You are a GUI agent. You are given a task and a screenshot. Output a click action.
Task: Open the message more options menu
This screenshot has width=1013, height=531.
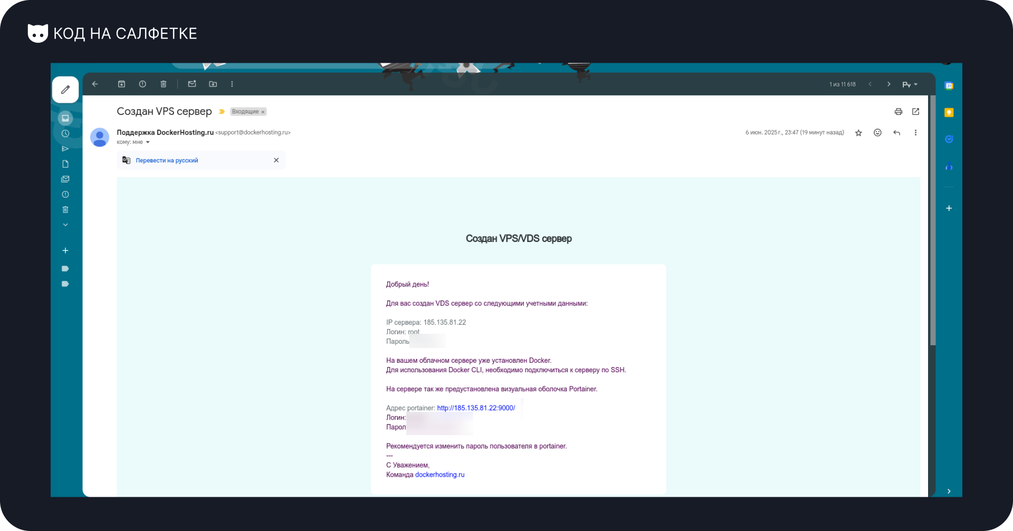(x=915, y=132)
